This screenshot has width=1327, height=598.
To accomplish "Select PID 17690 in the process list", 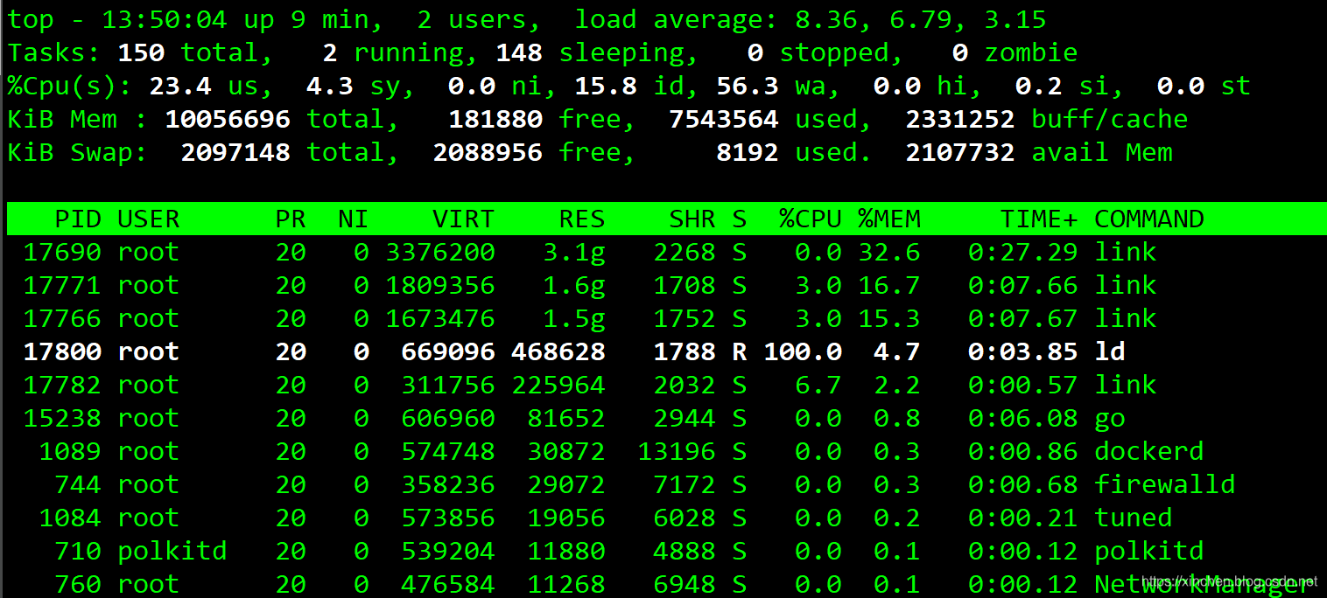I will [62, 252].
